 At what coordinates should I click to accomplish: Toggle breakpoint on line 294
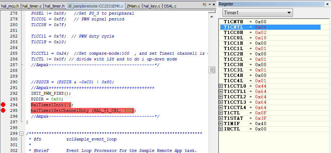pos(3,104)
